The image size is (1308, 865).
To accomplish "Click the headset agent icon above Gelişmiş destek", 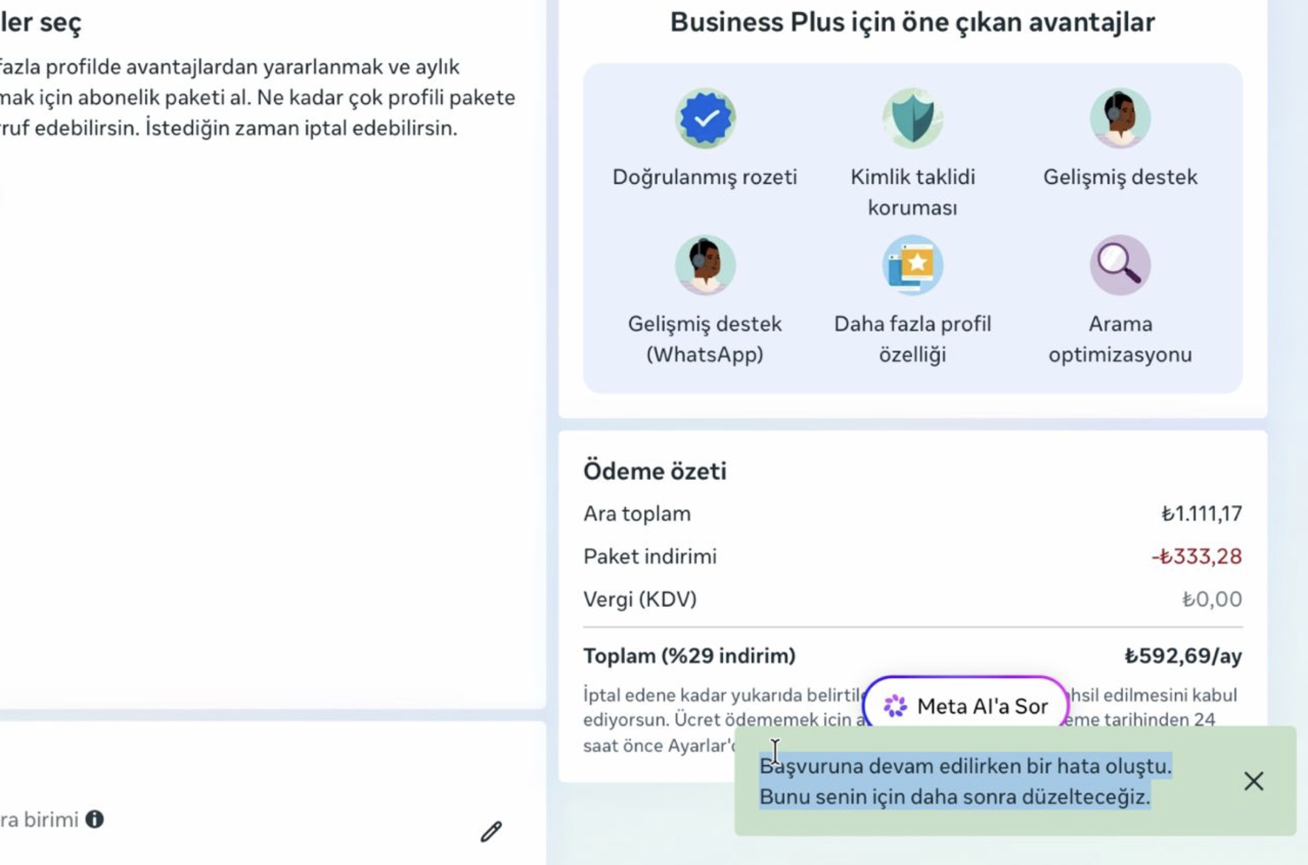I will coord(1120,118).
